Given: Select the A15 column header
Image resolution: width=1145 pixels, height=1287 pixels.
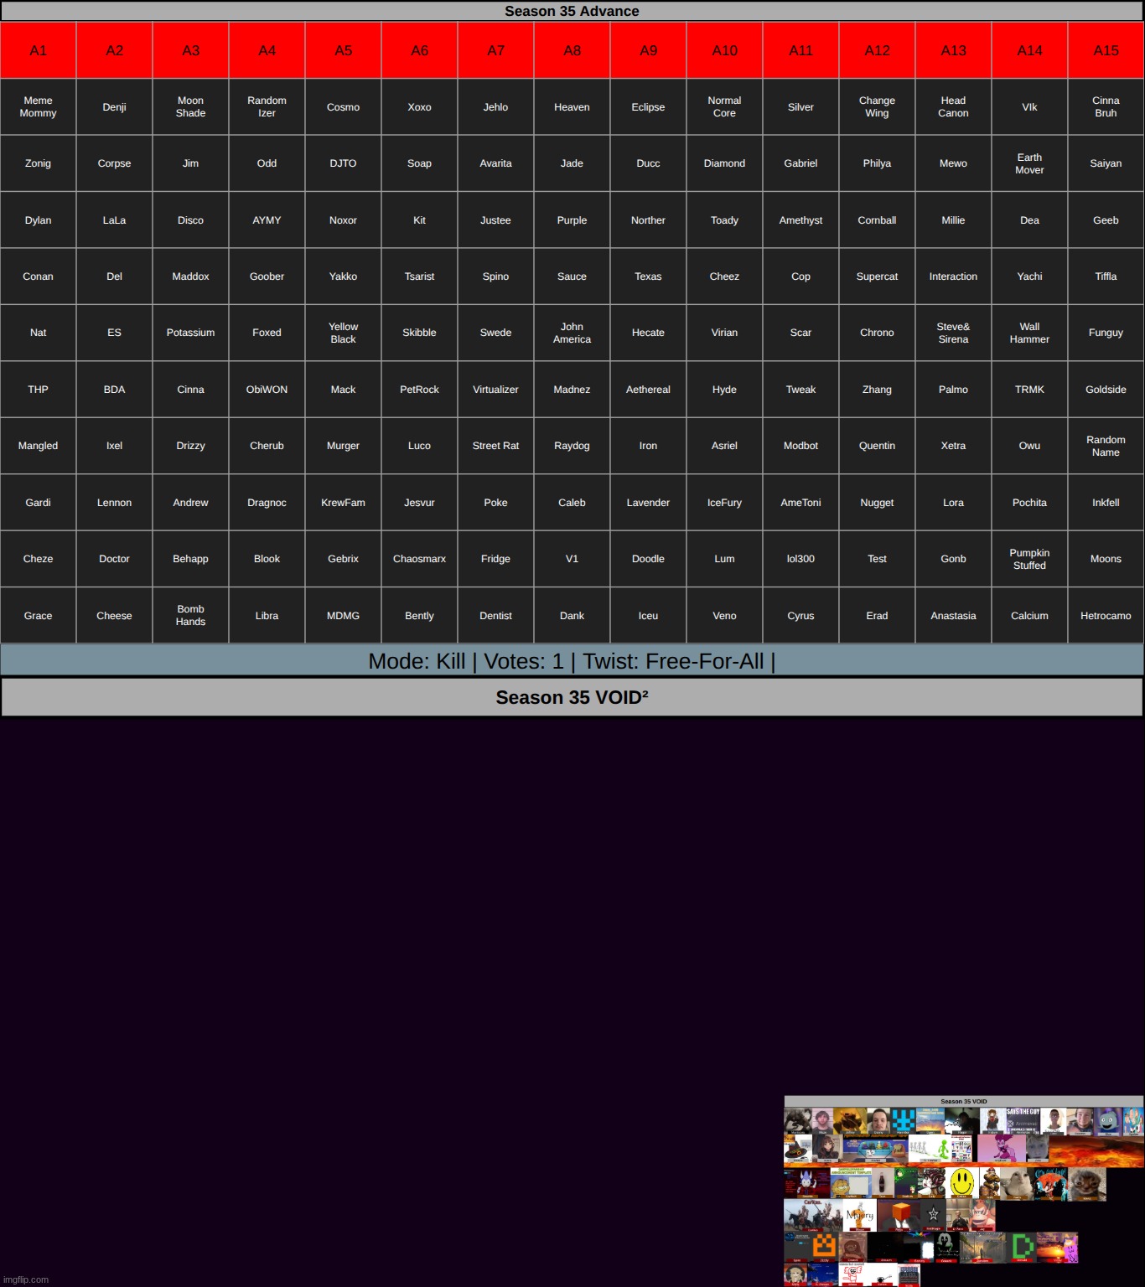Looking at the screenshot, I should 1106,50.
